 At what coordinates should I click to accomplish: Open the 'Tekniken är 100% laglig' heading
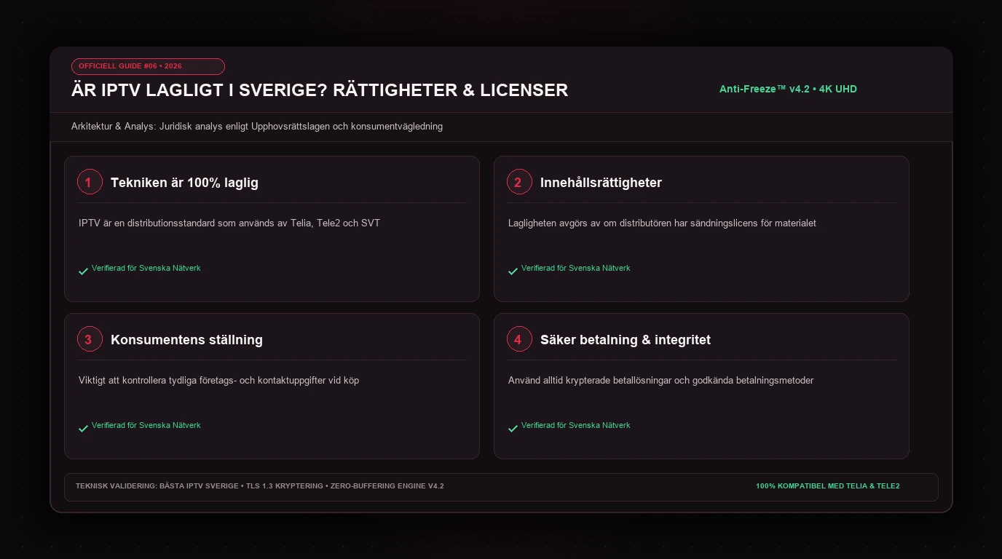tap(184, 183)
